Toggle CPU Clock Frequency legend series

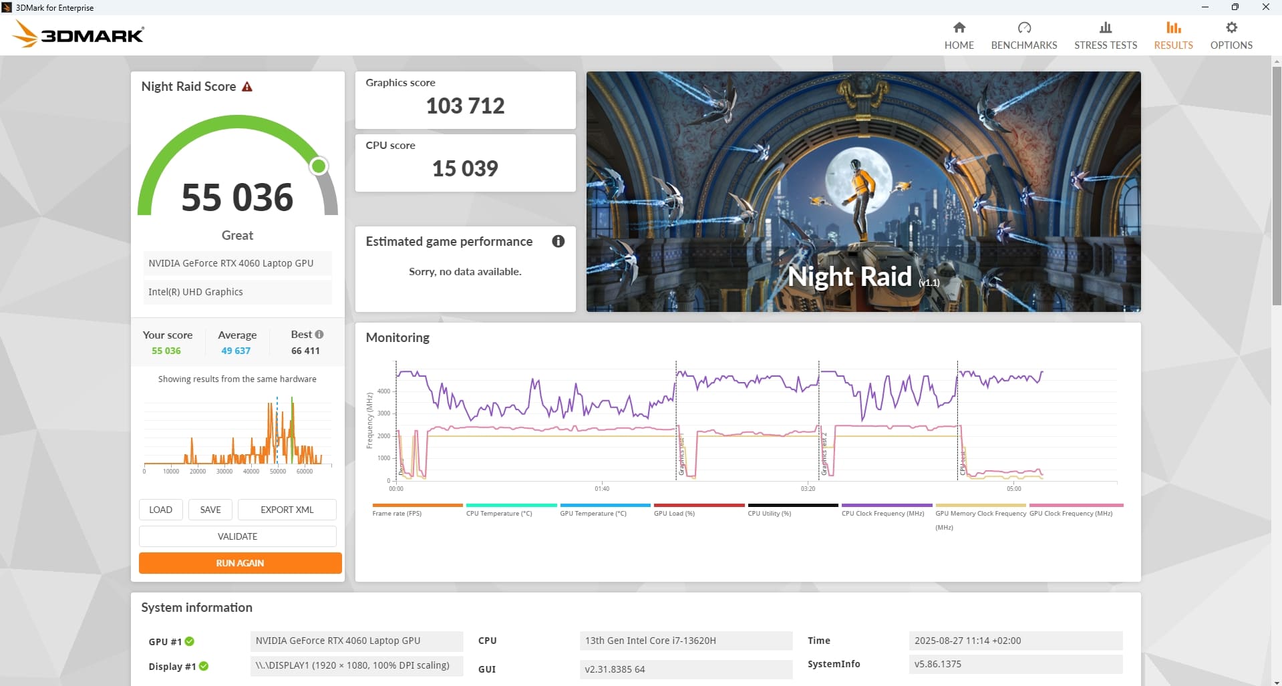click(x=887, y=510)
